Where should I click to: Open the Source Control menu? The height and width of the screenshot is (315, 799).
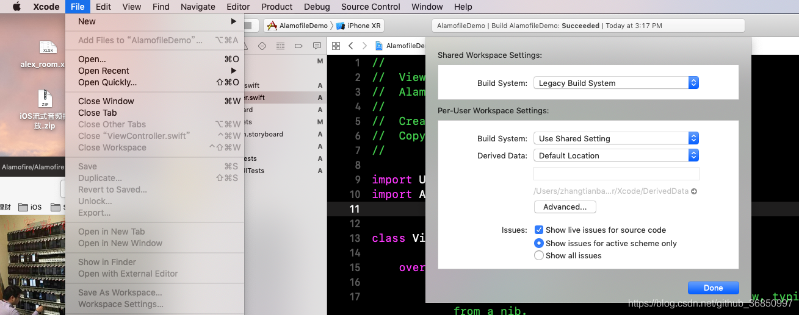point(371,7)
